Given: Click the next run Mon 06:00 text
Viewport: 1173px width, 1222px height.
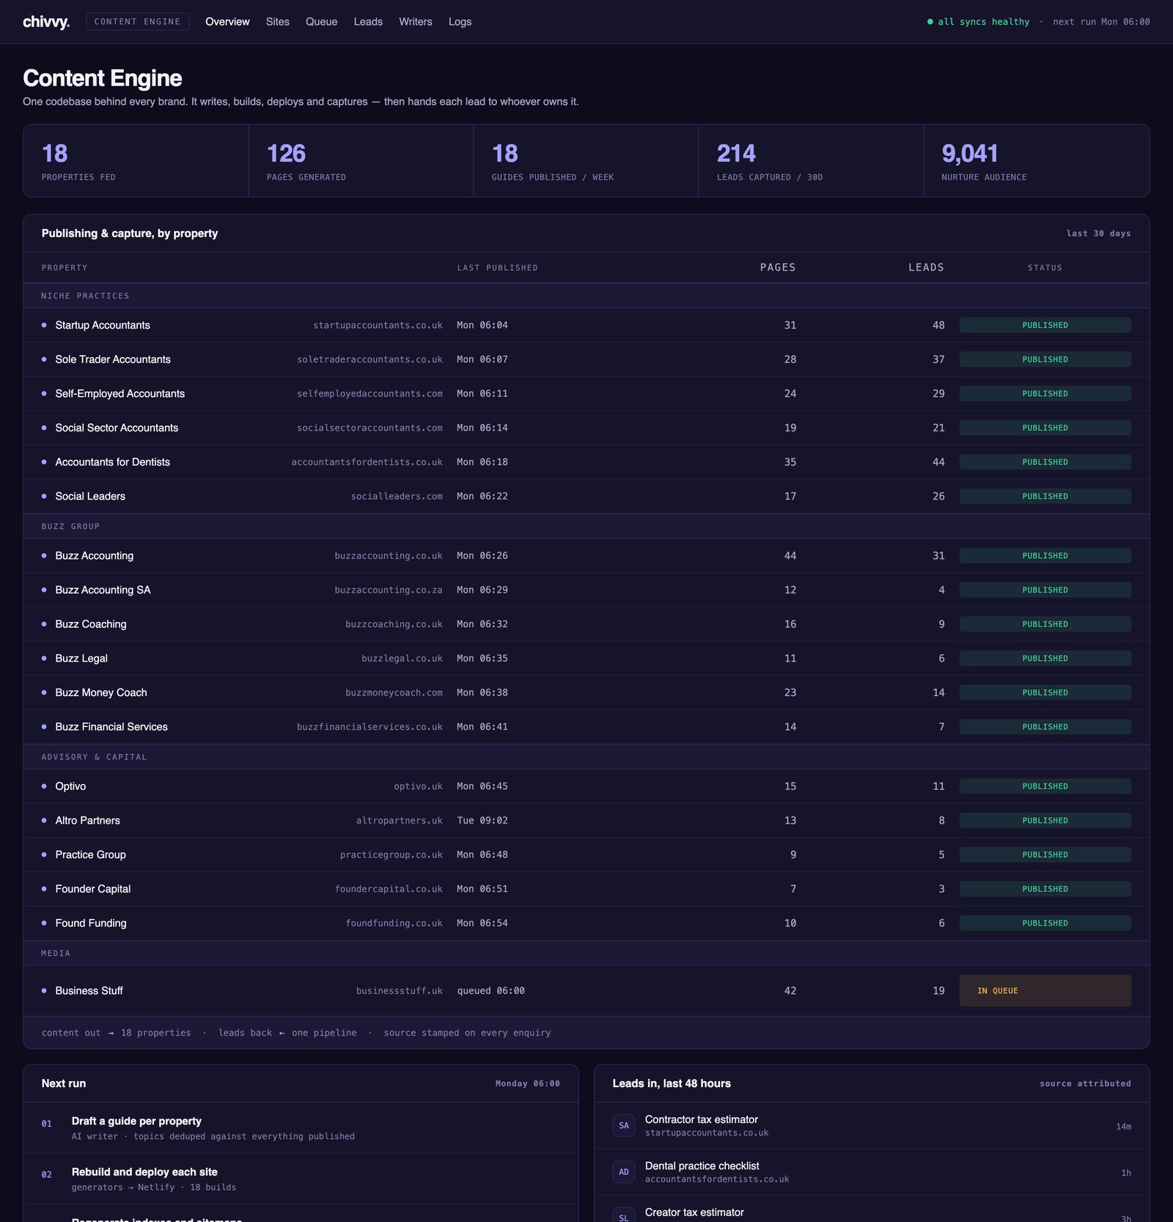Looking at the screenshot, I should [1101, 22].
